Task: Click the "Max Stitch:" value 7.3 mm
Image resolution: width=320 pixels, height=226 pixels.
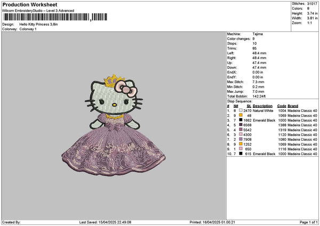Action: click(x=258, y=82)
